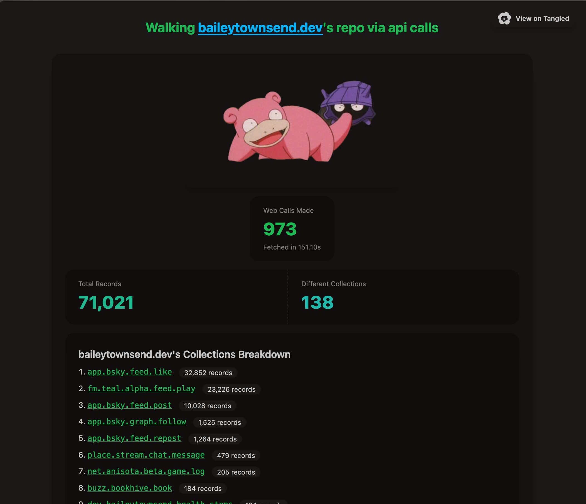Click the Web Calls Made 973 card

pos(292,229)
